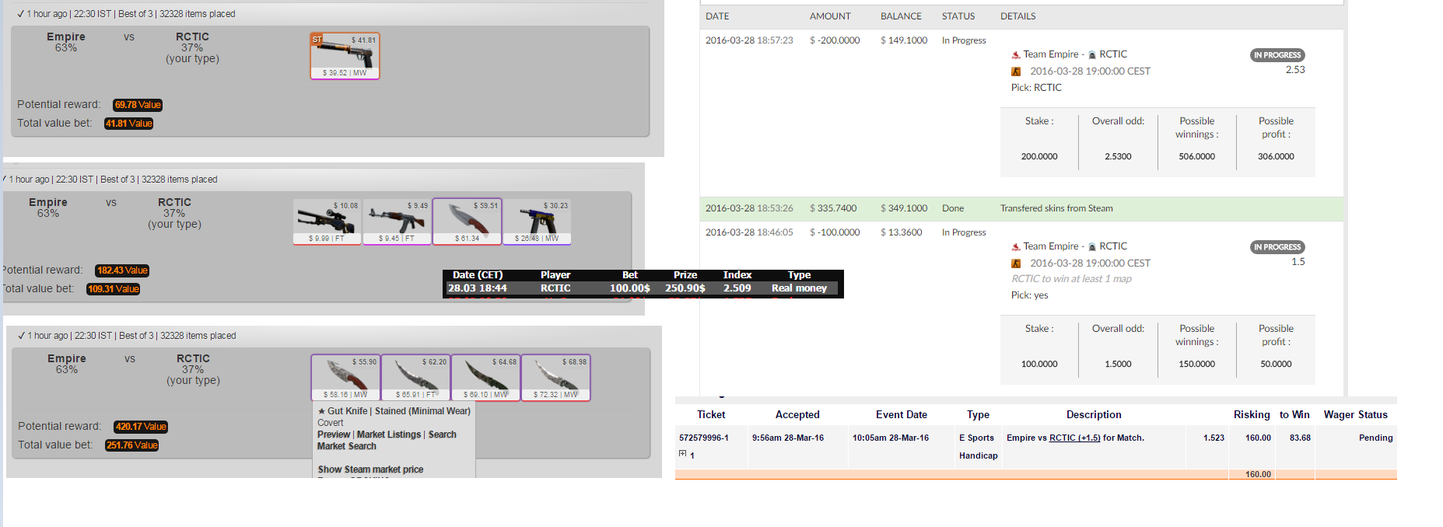Open Market Search link in knife tooltip
This screenshot has width=1443, height=527.
click(347, 446)
